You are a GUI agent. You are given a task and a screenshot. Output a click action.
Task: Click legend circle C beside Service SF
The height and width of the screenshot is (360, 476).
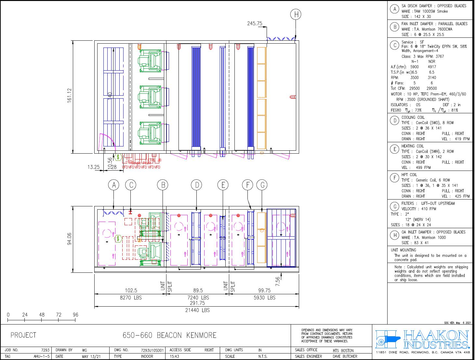pyautogui.click(x=395, y=45)
